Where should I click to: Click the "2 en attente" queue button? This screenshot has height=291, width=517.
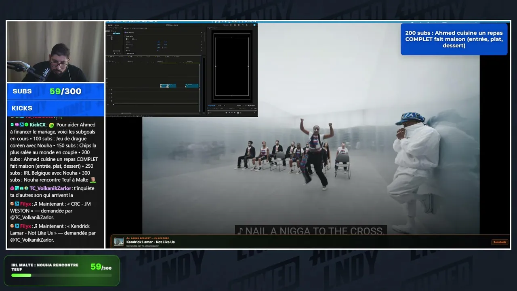click(500, 242)
